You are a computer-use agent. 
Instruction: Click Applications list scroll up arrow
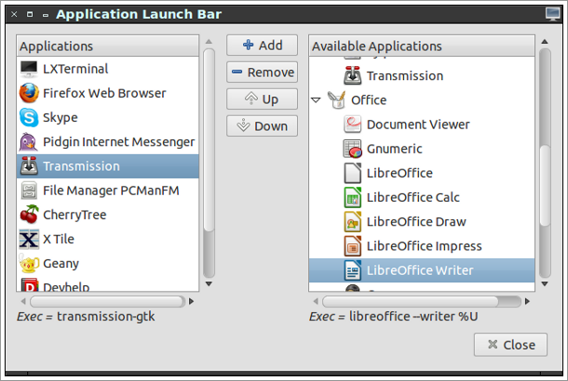209,41
